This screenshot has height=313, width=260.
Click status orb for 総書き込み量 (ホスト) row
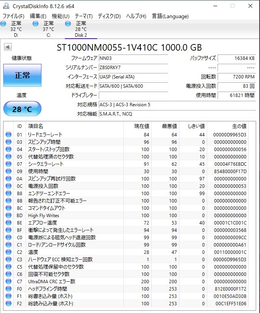pos(8,296)
